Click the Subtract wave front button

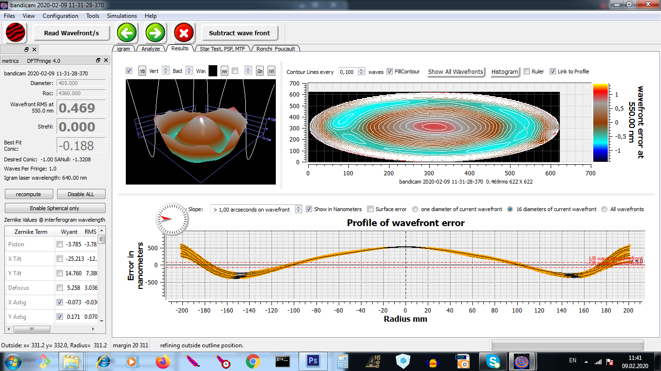[240, 33]
